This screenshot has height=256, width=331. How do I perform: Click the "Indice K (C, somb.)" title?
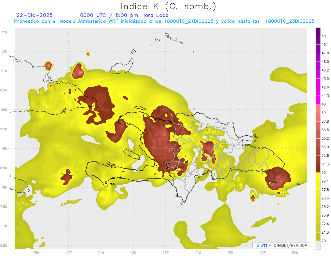tap(169, 6)
